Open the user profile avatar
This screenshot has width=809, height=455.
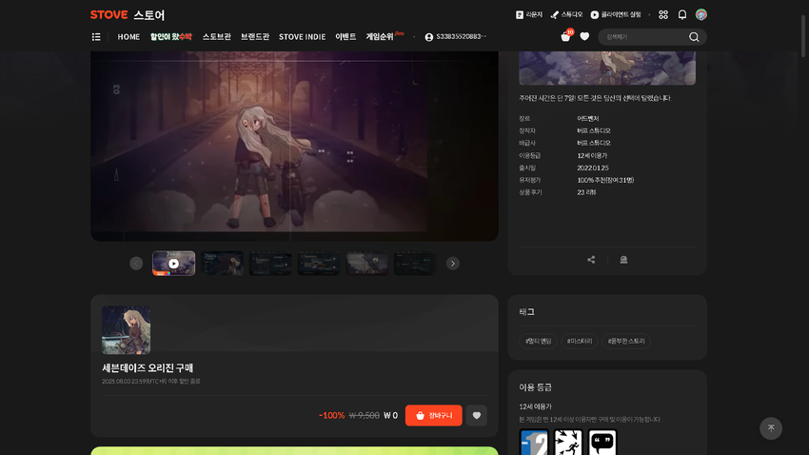700,15
